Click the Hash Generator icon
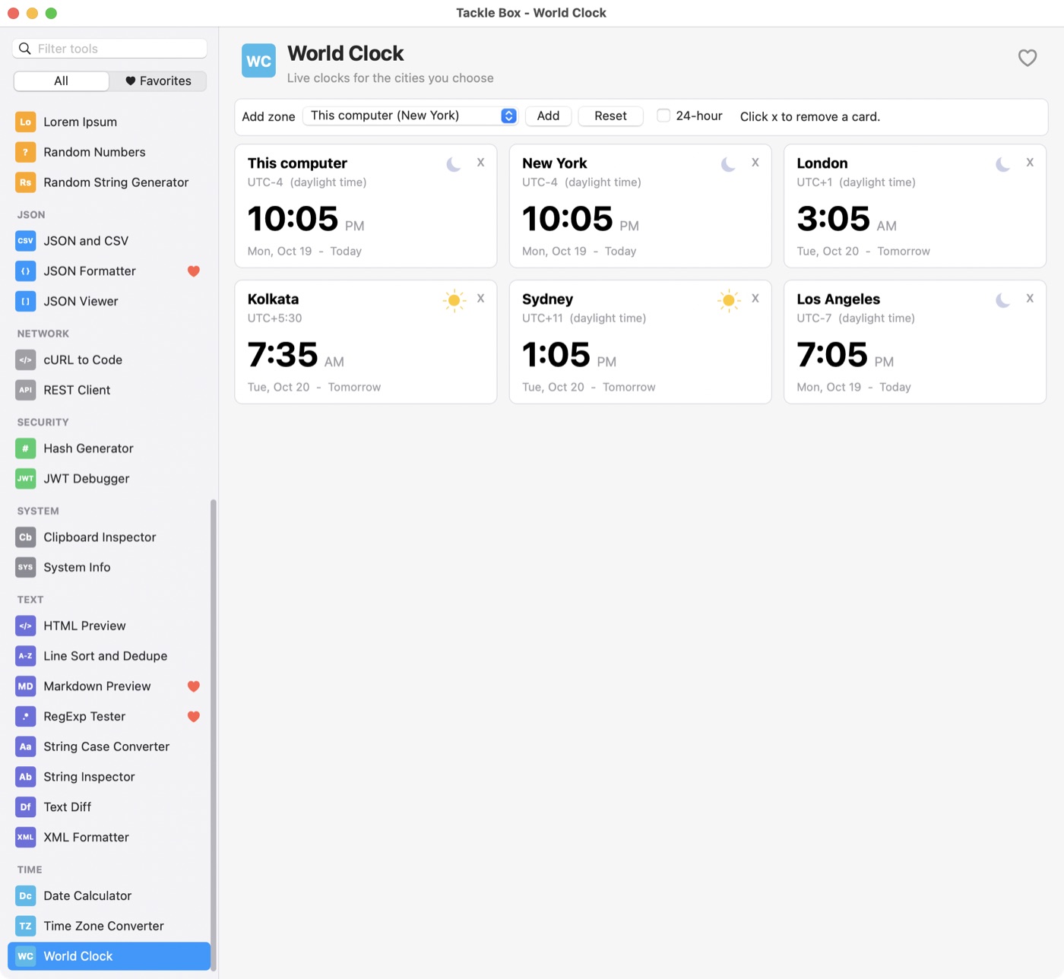1064x979 pixels. pos(25,448)
